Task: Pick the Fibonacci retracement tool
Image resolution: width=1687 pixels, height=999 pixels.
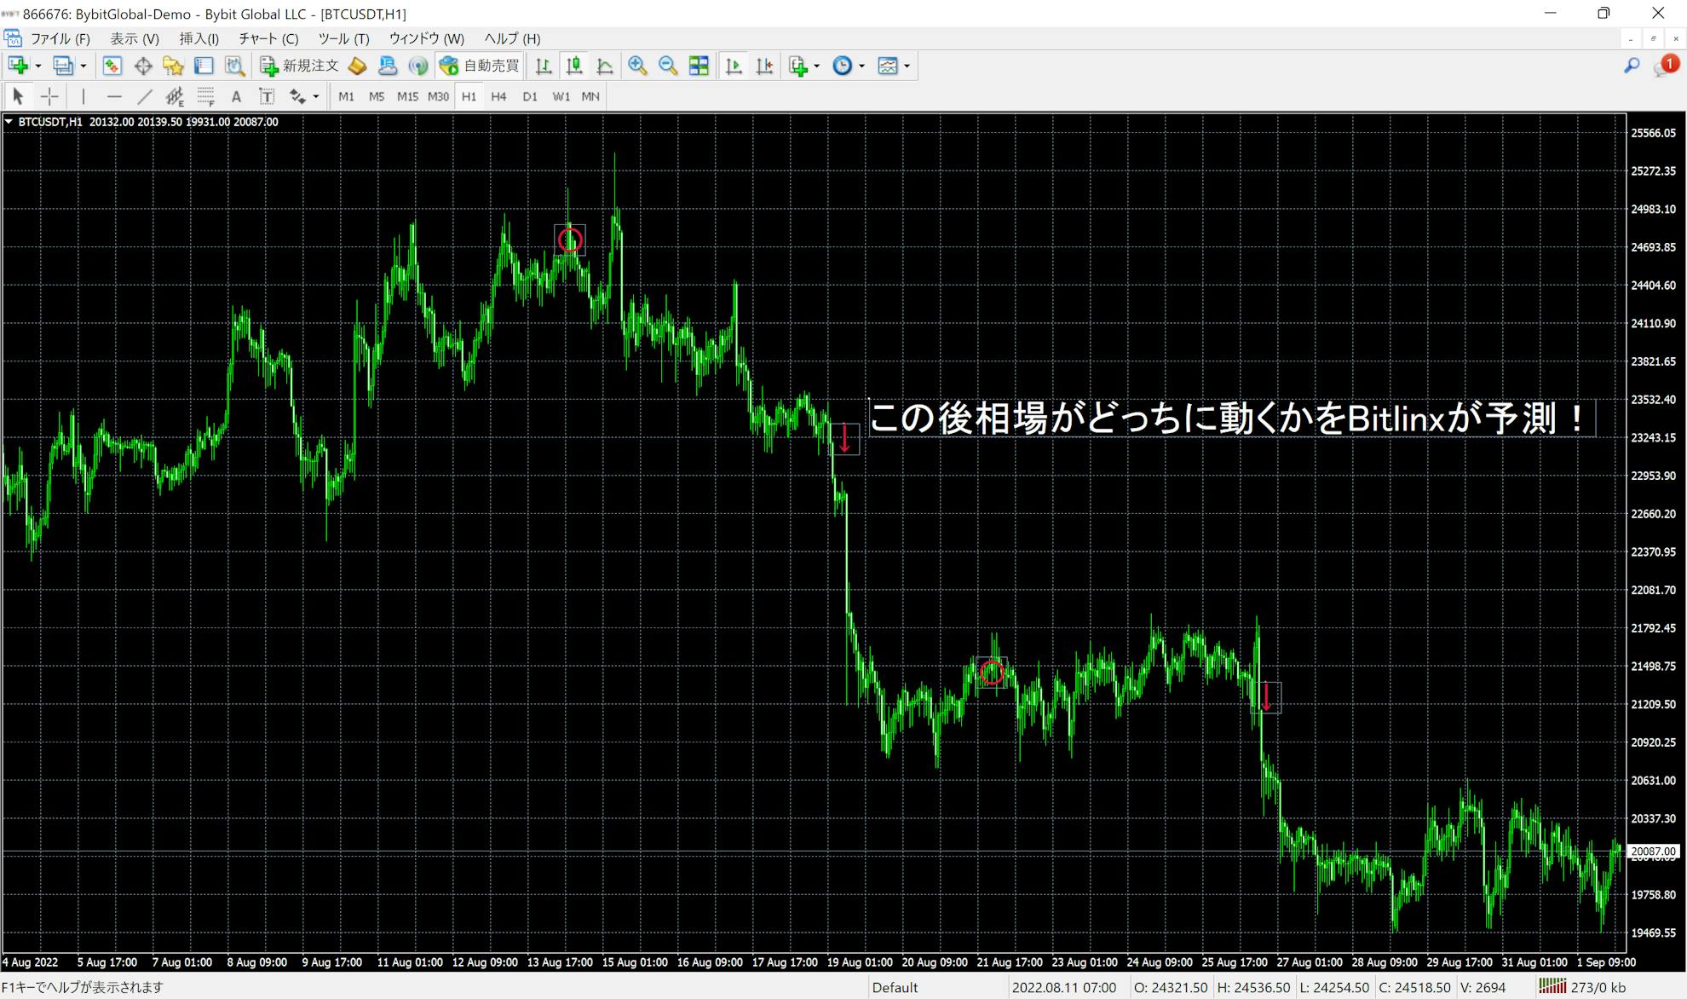Action: pos(205,96)
